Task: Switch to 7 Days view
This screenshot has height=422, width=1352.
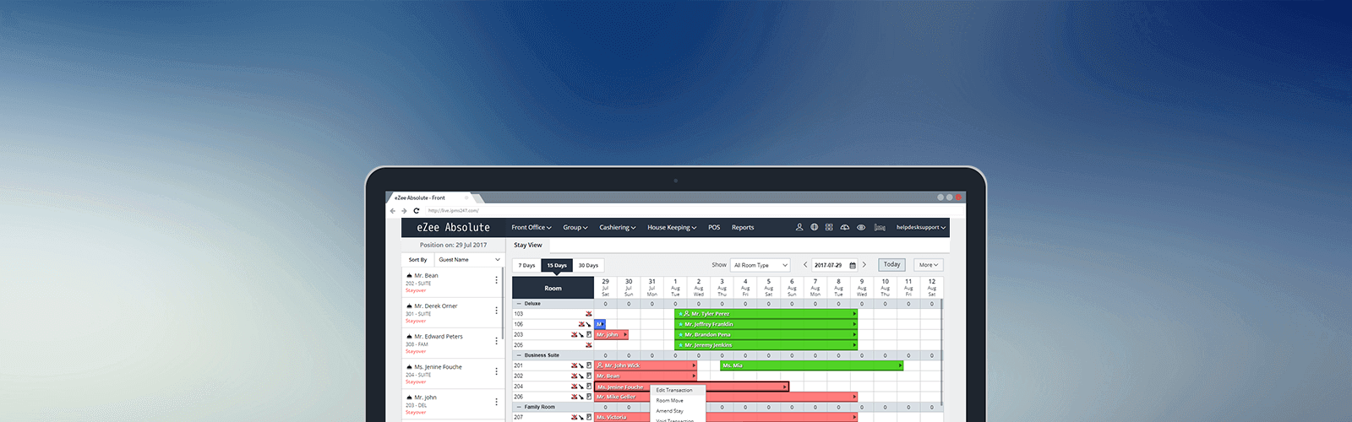Action: pos(527,265)
